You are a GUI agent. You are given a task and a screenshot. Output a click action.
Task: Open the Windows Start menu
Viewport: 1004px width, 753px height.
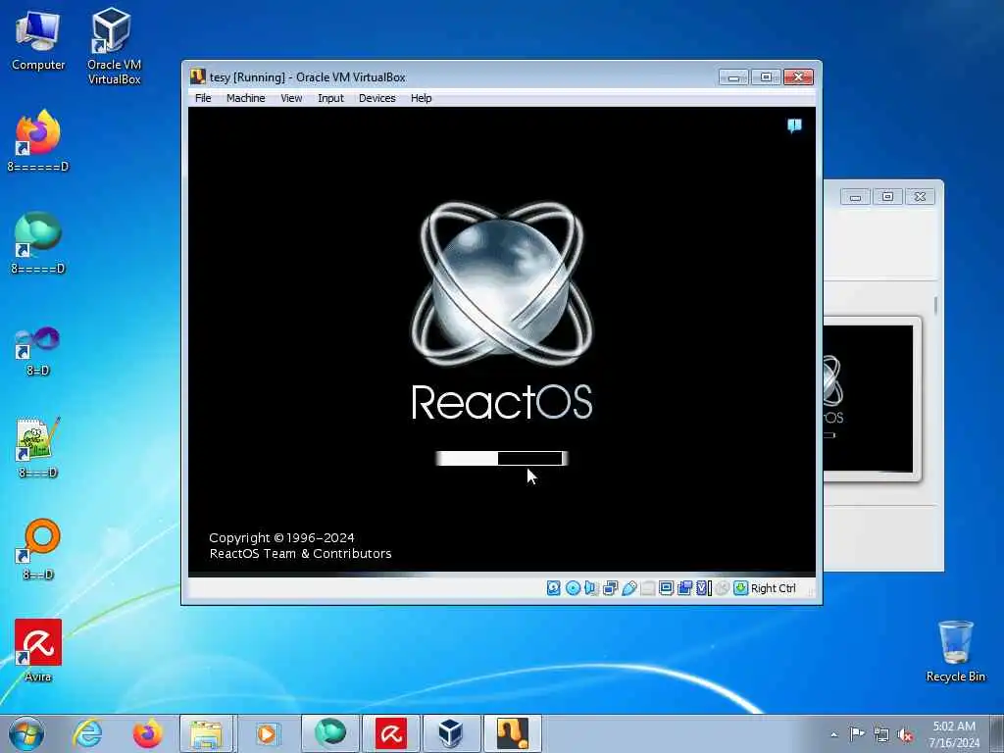click(26, 733)
